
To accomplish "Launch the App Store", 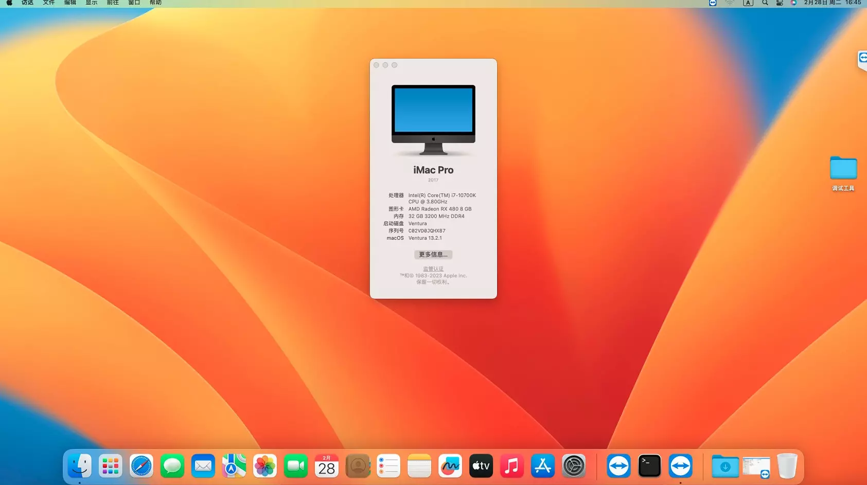I will (x=543, y=465).
